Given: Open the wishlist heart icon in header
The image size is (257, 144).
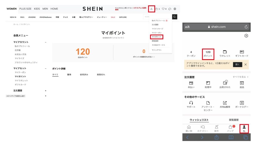Looking at the screenshot, I should [x=163, y=9].
